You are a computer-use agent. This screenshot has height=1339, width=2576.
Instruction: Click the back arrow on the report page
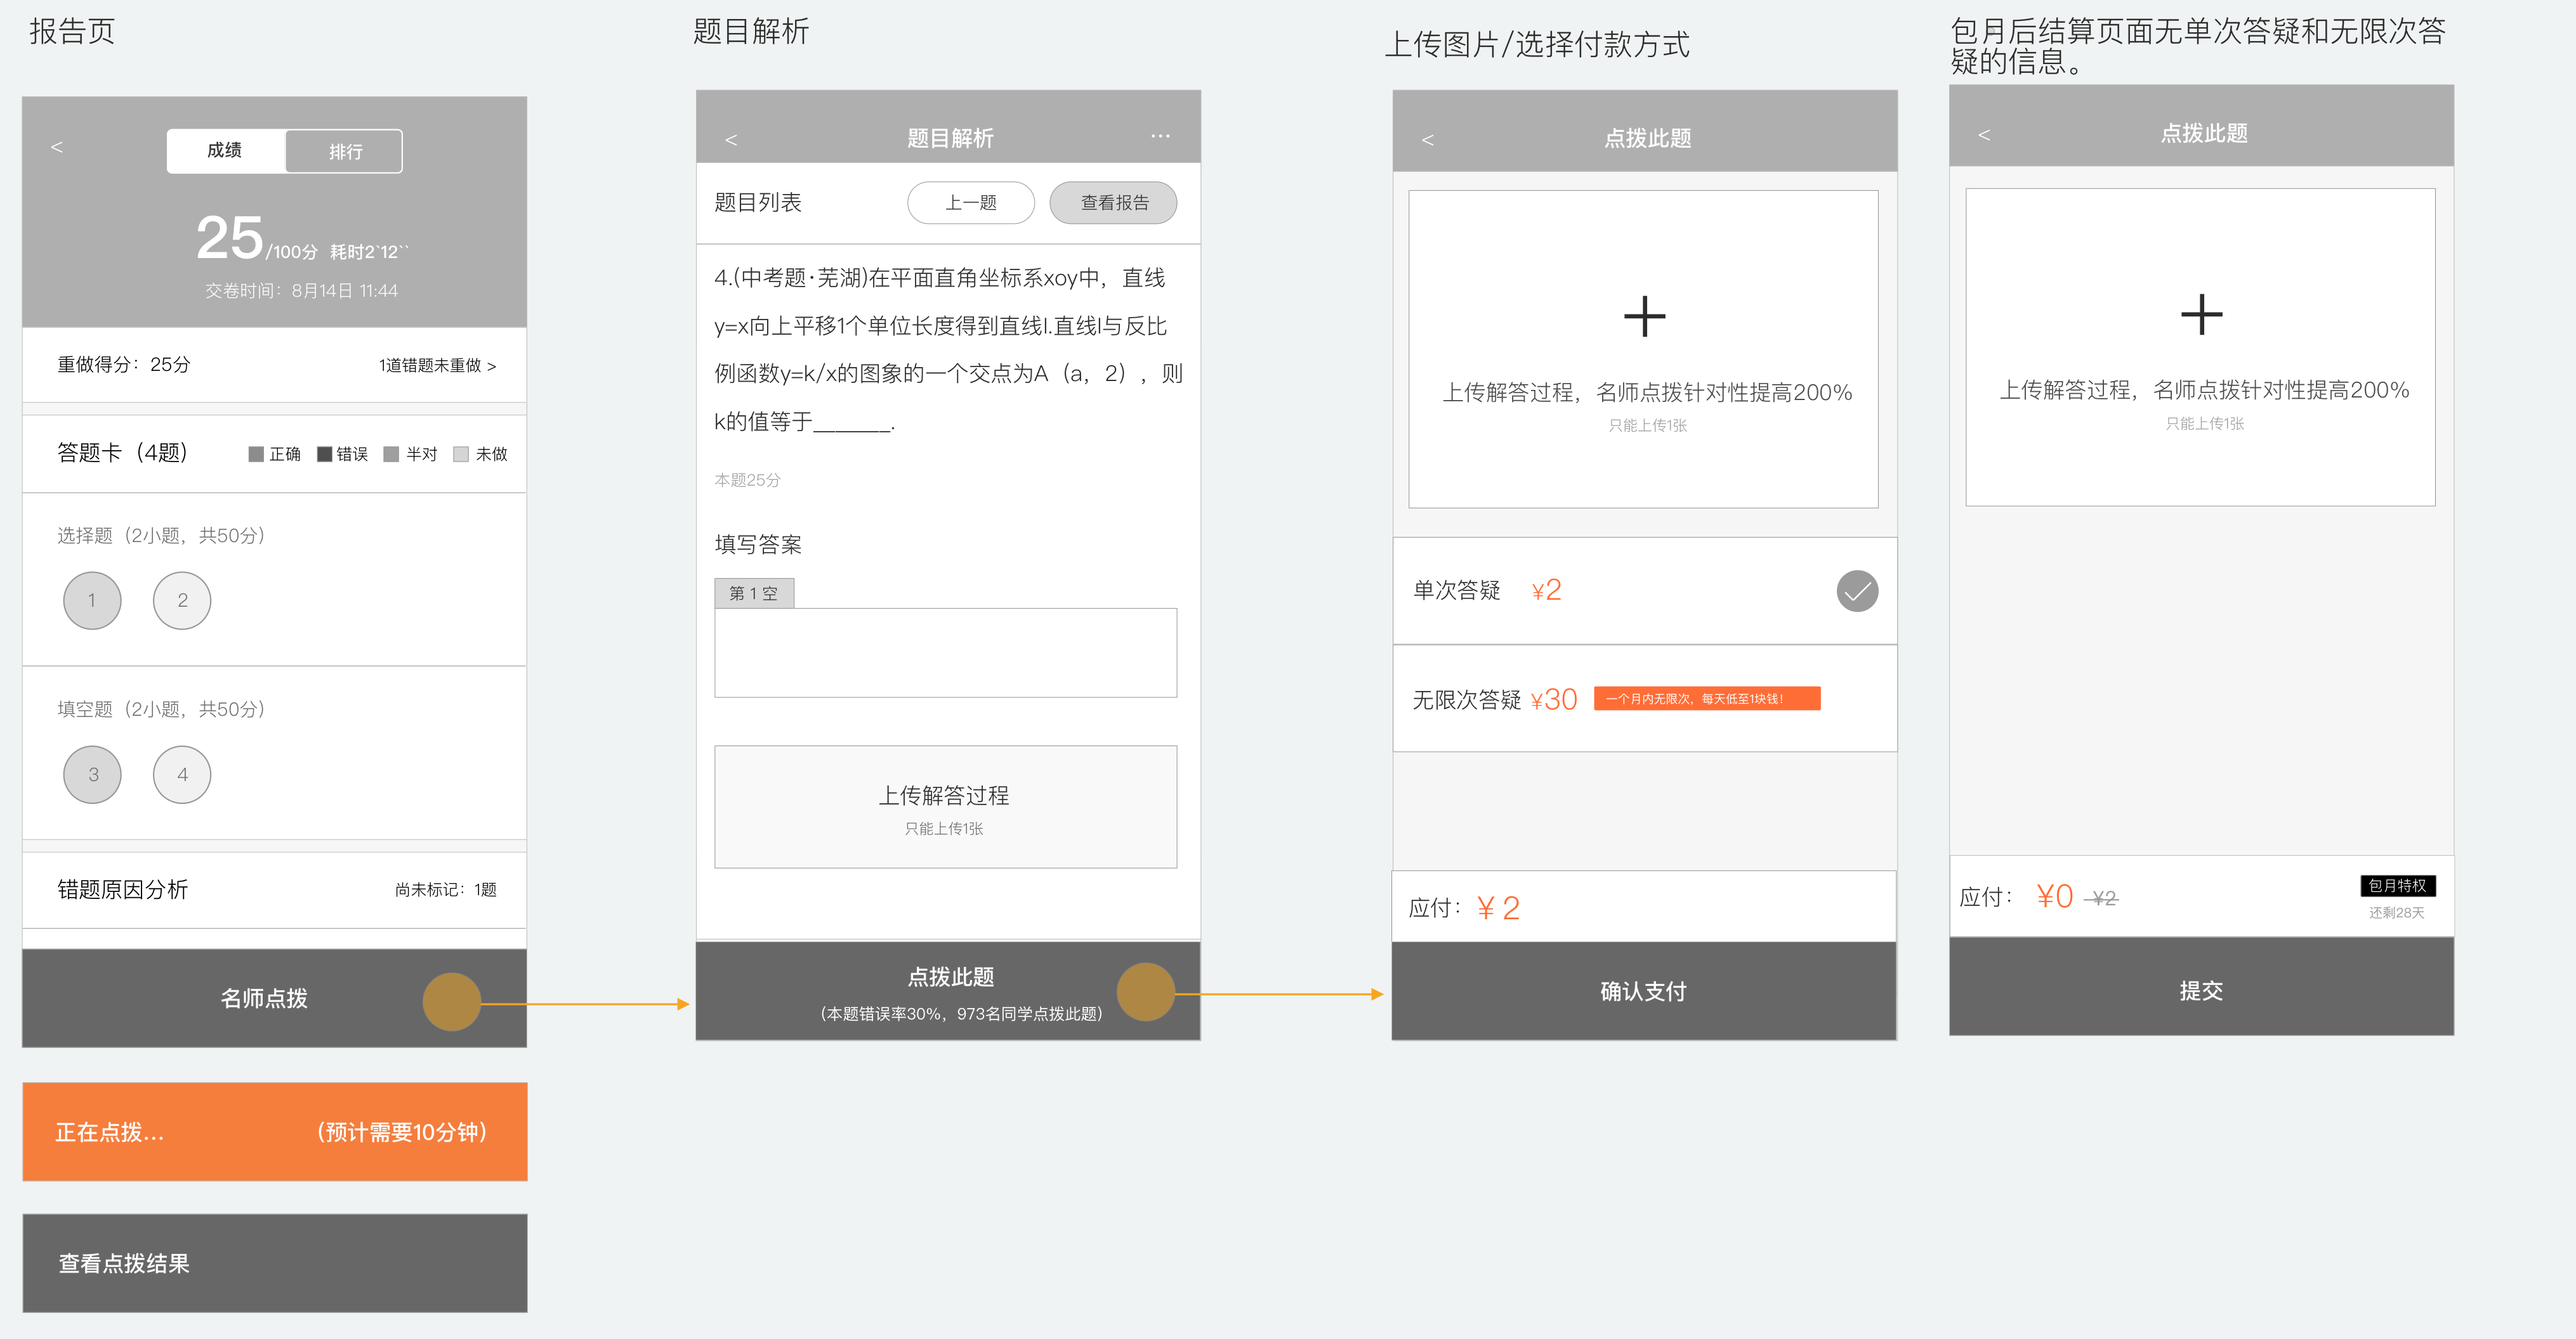57,146
